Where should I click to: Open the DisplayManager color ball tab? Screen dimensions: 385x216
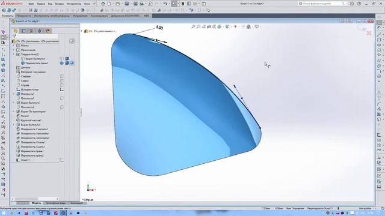48,31
